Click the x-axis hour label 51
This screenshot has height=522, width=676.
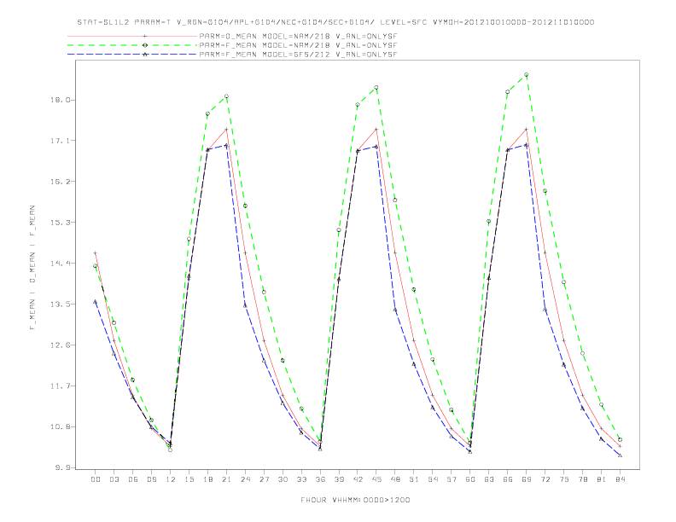(414, 479)
